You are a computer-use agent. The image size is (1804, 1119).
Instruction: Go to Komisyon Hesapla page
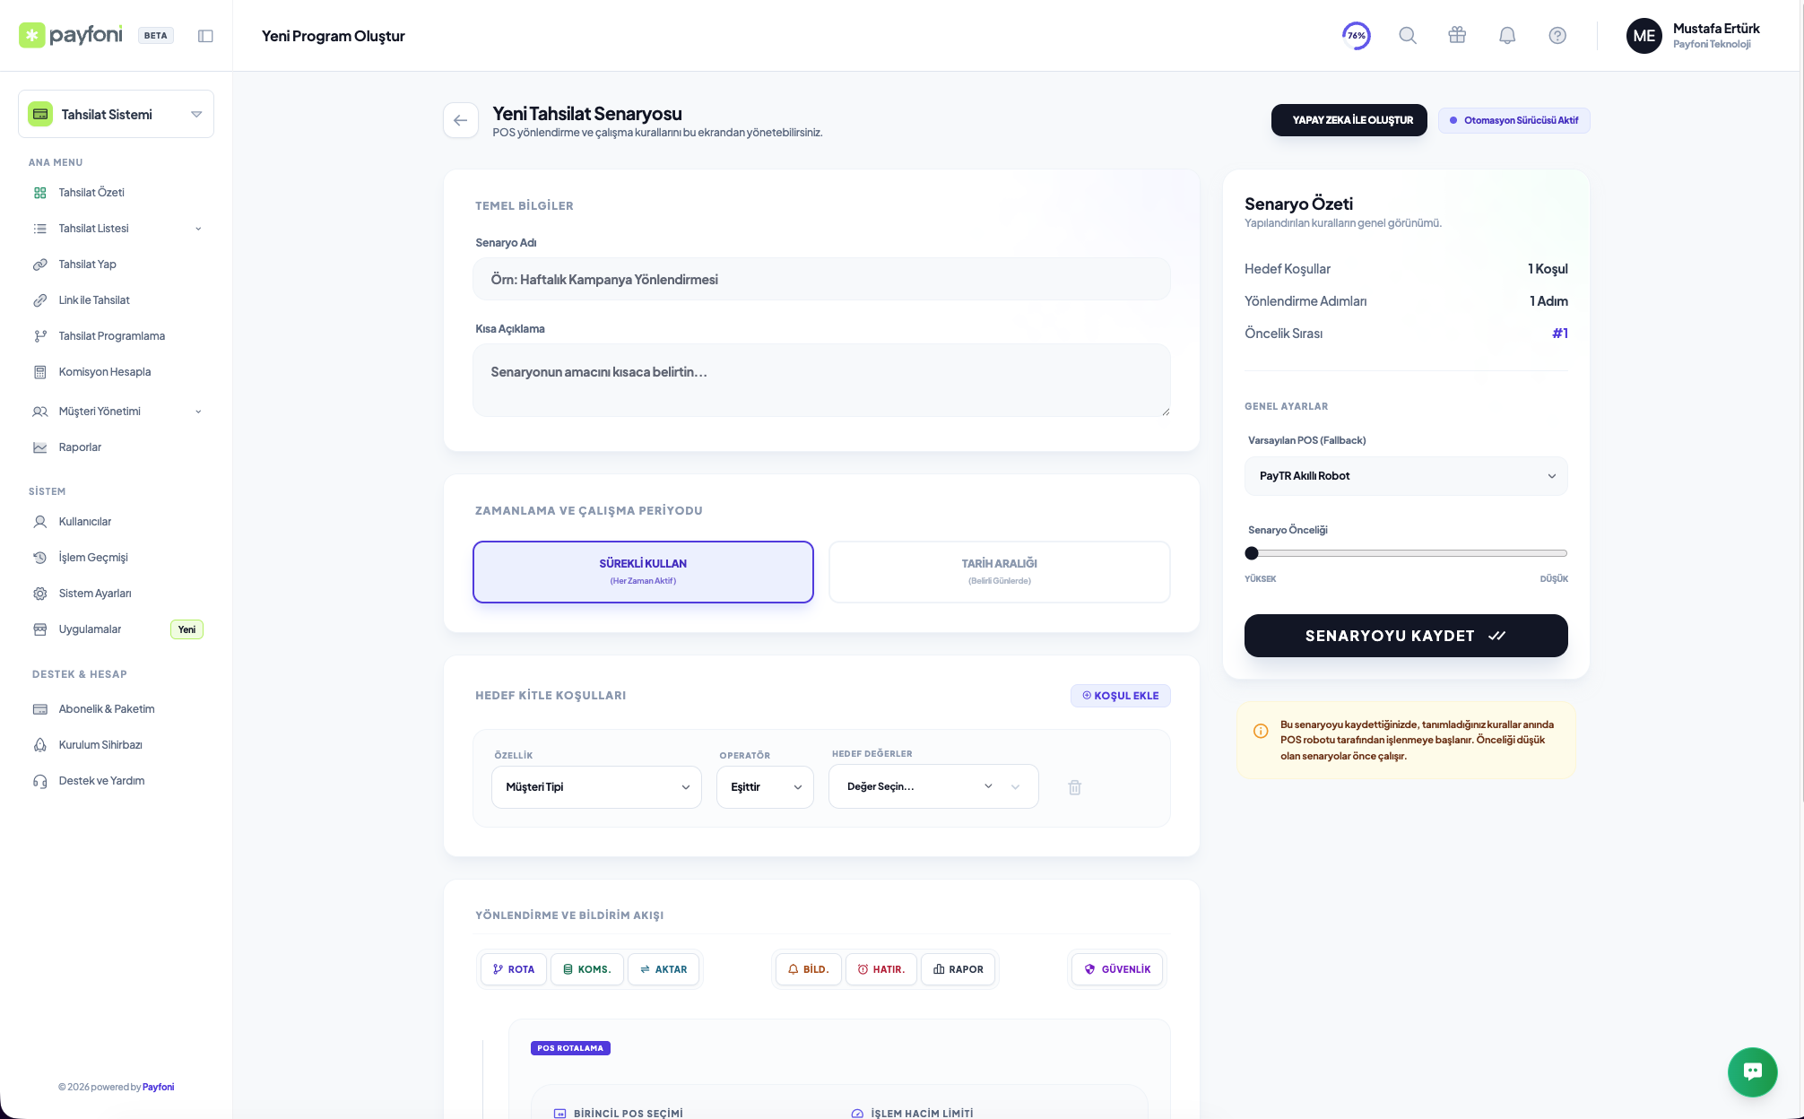click(x=104, y=372)
